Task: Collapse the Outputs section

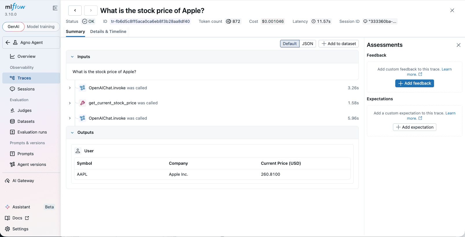Action: click(x=72, y=132)
